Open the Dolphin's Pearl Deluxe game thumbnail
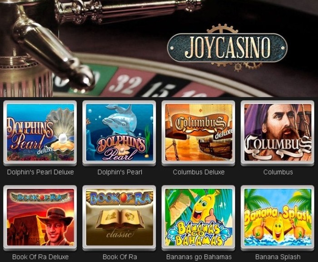Screen dimensions: 318x262 click(x=40, y=132)
